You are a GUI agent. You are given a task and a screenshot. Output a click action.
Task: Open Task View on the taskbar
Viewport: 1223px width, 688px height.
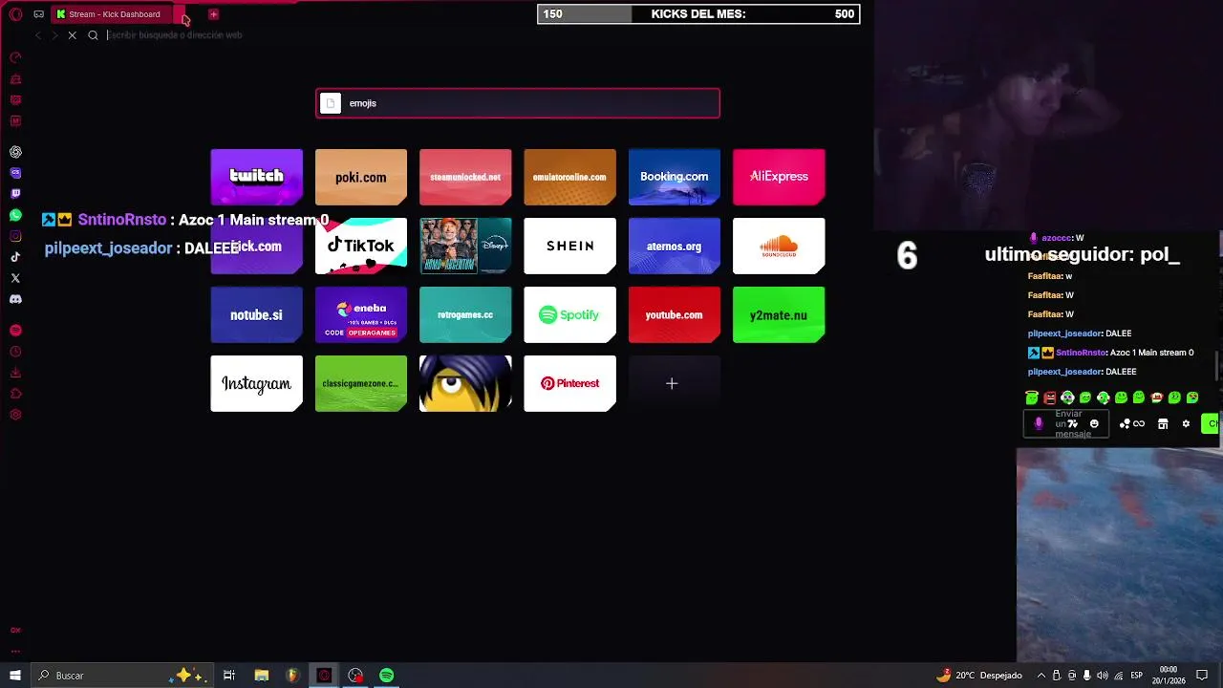[229, 676]
